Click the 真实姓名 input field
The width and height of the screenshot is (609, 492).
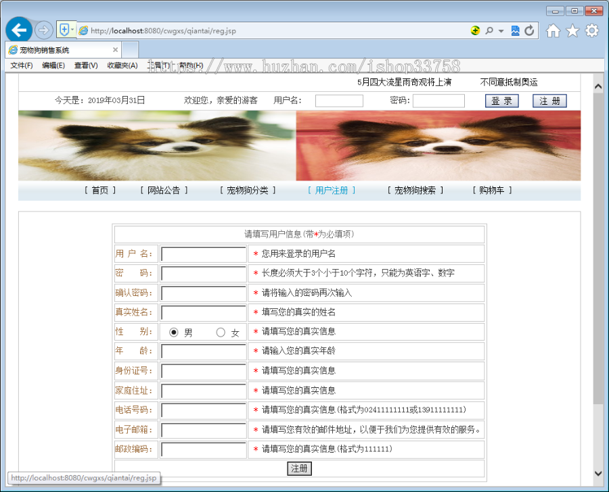coord(204,312)
